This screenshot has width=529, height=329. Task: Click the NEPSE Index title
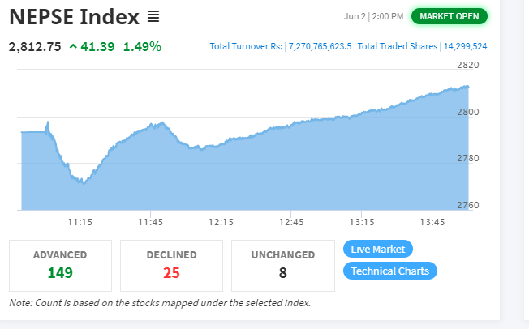[74, 16]
